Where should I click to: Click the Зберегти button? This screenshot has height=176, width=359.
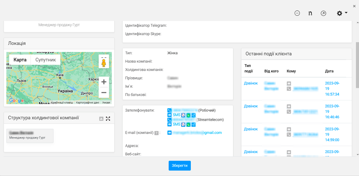(180, 166)
